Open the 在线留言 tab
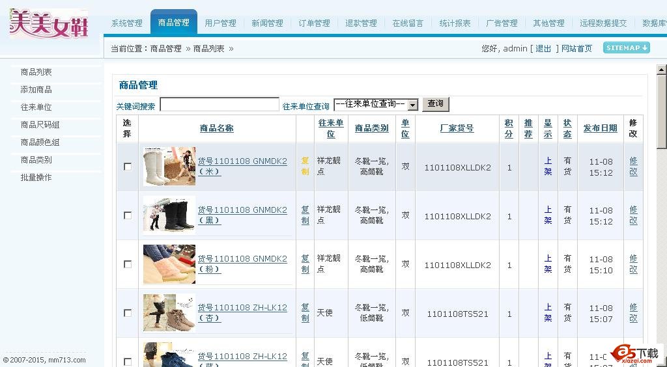Viewport: 667px width, 367px height. [408, 23]
